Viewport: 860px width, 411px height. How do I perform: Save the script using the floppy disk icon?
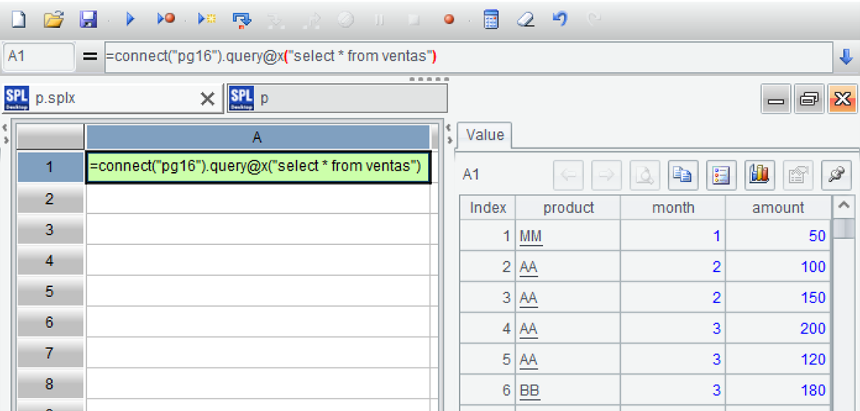(x=89, y=19)
